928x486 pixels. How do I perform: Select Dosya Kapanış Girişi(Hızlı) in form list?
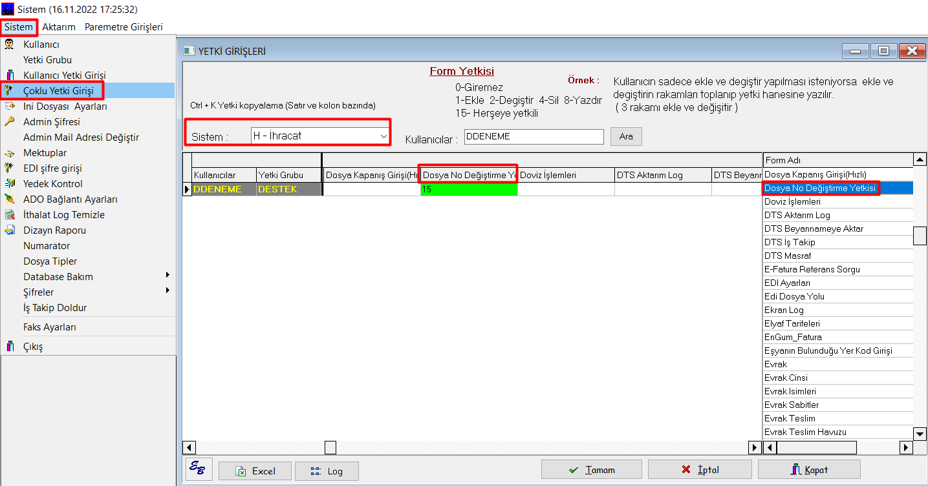(x=838, y=174)
